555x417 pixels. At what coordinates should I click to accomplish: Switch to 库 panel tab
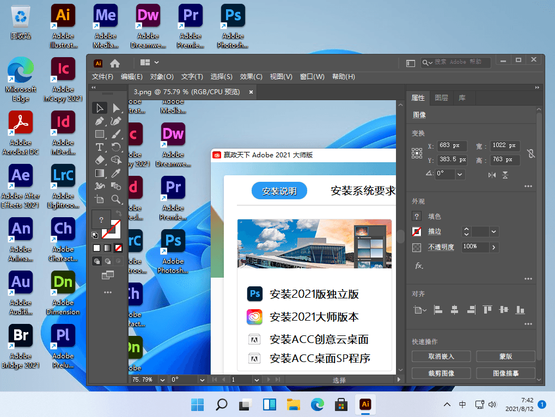click(462, 98)
